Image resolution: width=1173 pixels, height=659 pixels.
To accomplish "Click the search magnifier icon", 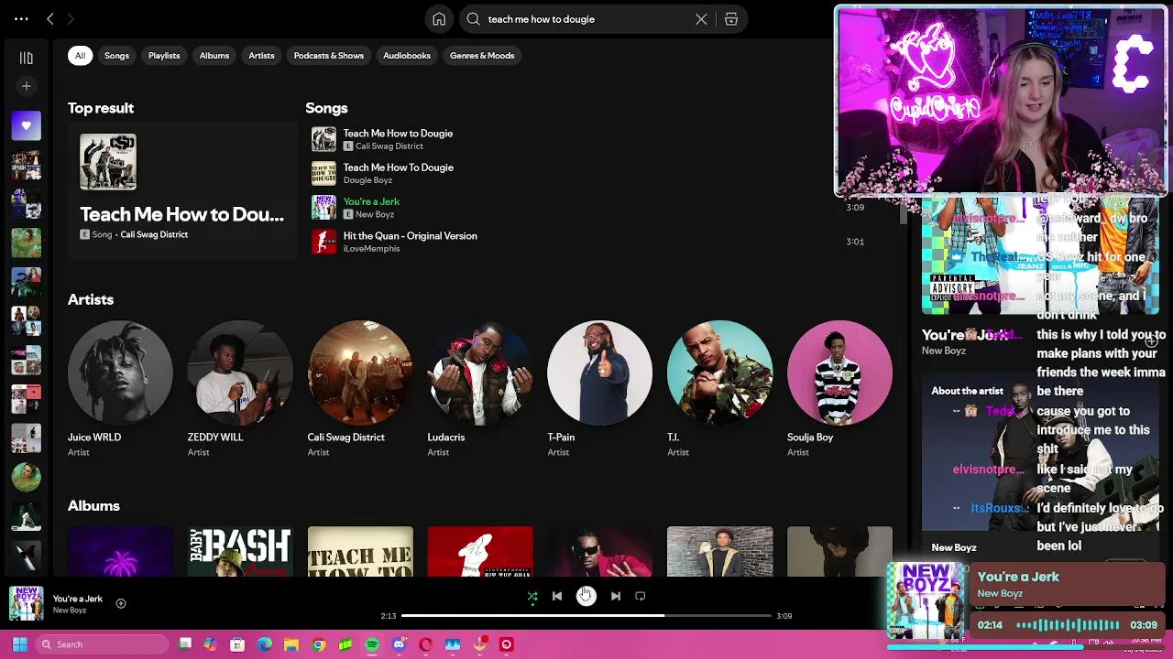I will coord(473,19).
